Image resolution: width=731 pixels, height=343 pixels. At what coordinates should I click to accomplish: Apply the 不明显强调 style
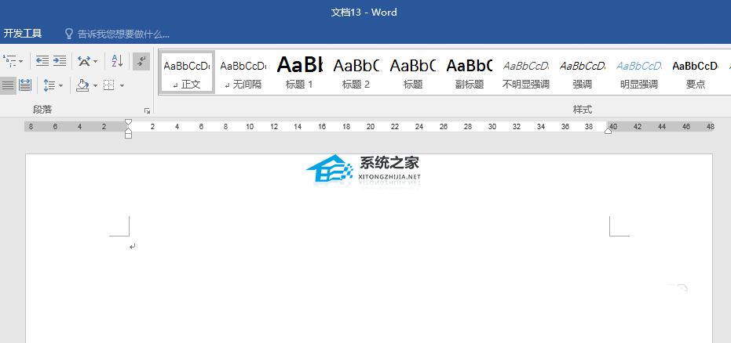pos(526,72)
